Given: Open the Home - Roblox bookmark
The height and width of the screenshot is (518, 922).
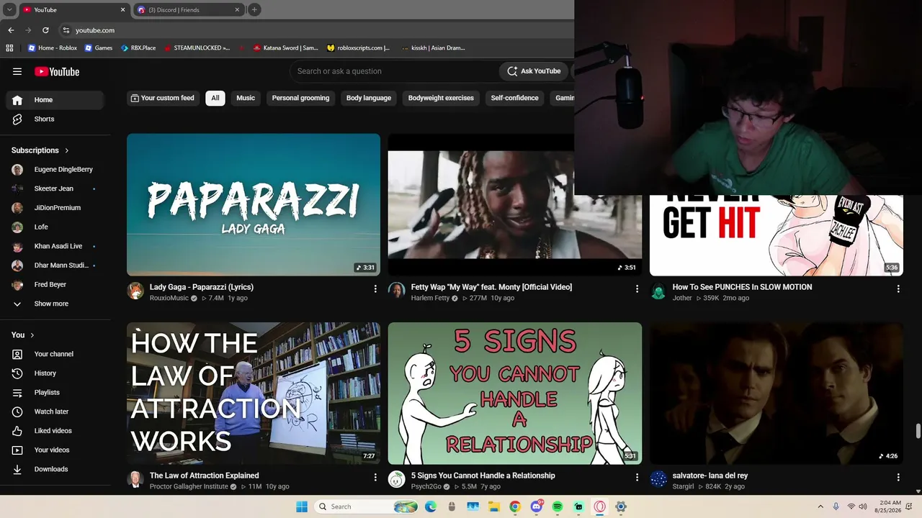Looking at the screenshot, I should pyautogui.click(x=52, y=48).
